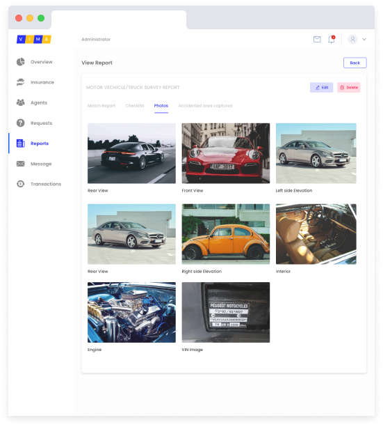Click the 'Administrator' label in header

click(x=96, y=40)
